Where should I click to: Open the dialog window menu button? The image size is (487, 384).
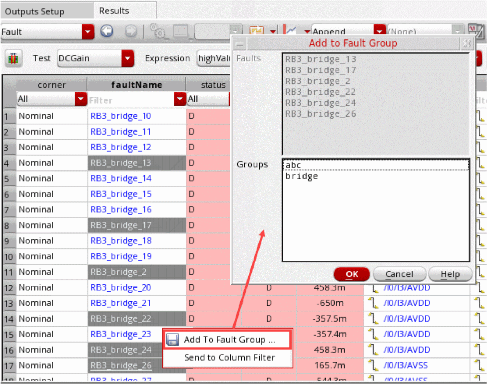coord(239,44)
